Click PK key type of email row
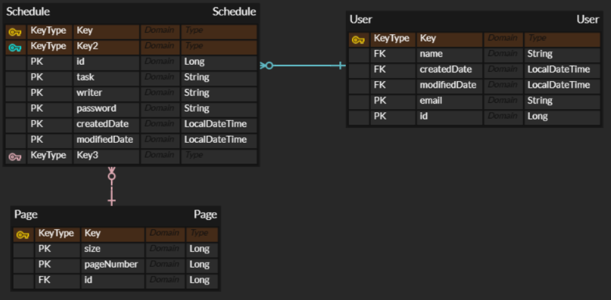This screenshot has width=611, height=300. (393, 102)
